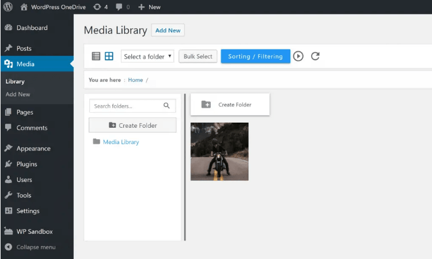Follow the Home breadcrumb link
432x259 pixels.
click(x=135, y=80)
